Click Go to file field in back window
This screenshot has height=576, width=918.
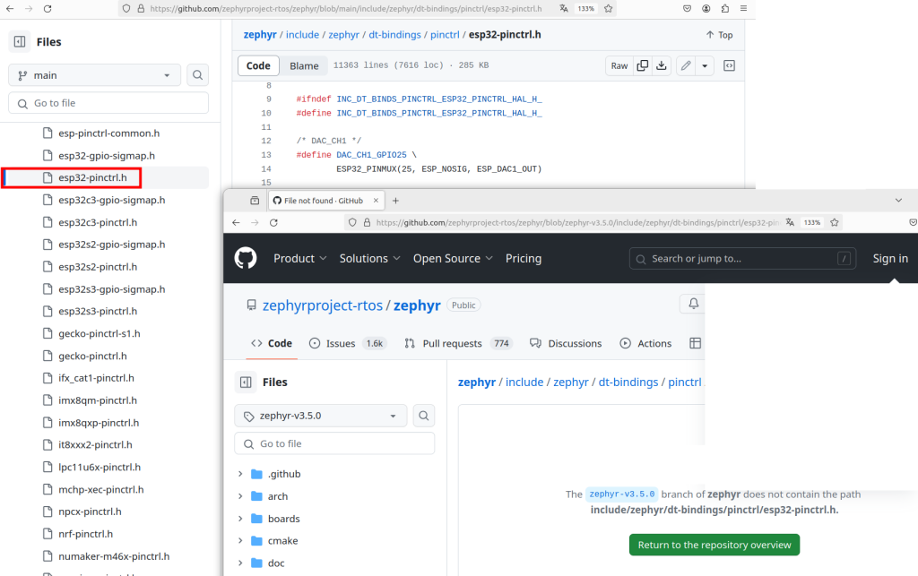tap(108, 103)
